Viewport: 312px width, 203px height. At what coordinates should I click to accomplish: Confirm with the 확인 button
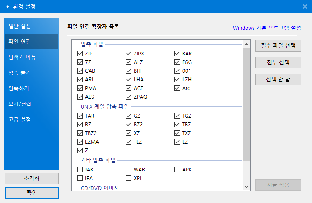(32, 193)
